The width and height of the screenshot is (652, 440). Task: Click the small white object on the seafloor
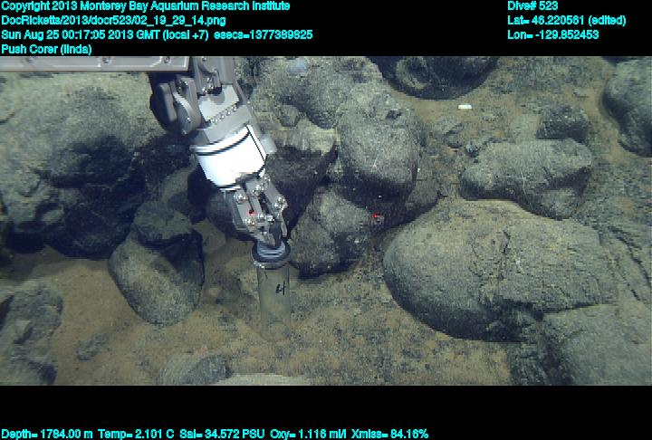coord(465,107)
